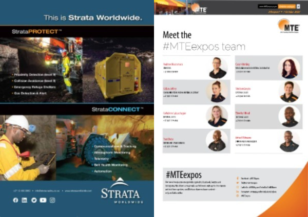Click the small MTE logo in header bar
Image resolution: width=308 pixels, height=217 pixels.
198,8
